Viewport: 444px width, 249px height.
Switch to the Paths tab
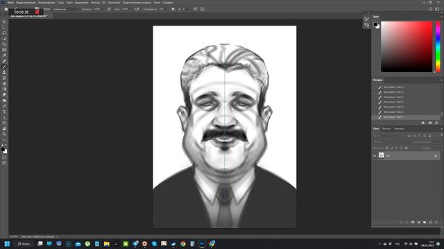tap(400, 129)
